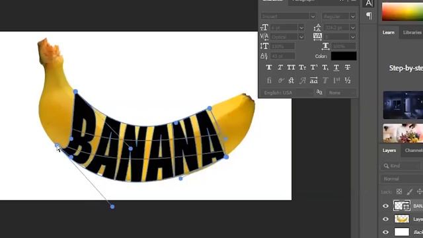
Task: Enable Ordinals (1st) OpenType option
Action: point(336,81)
